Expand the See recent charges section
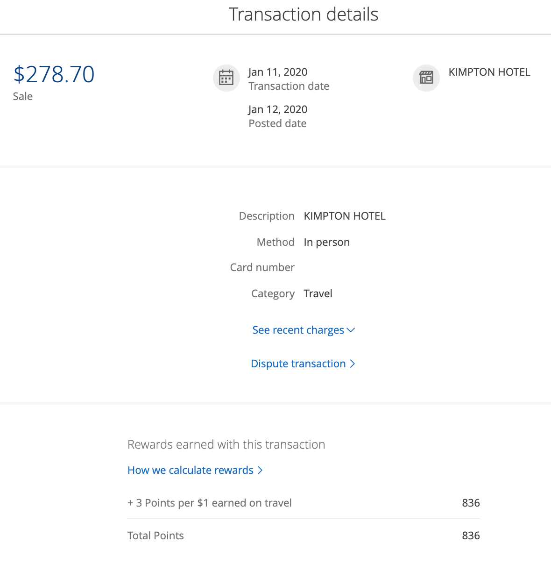This screenshot has width=551, height=572. tap(298, 330)
